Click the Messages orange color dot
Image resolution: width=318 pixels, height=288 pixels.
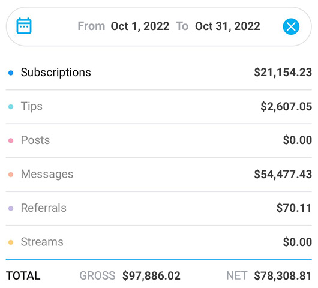click(11, 175)
